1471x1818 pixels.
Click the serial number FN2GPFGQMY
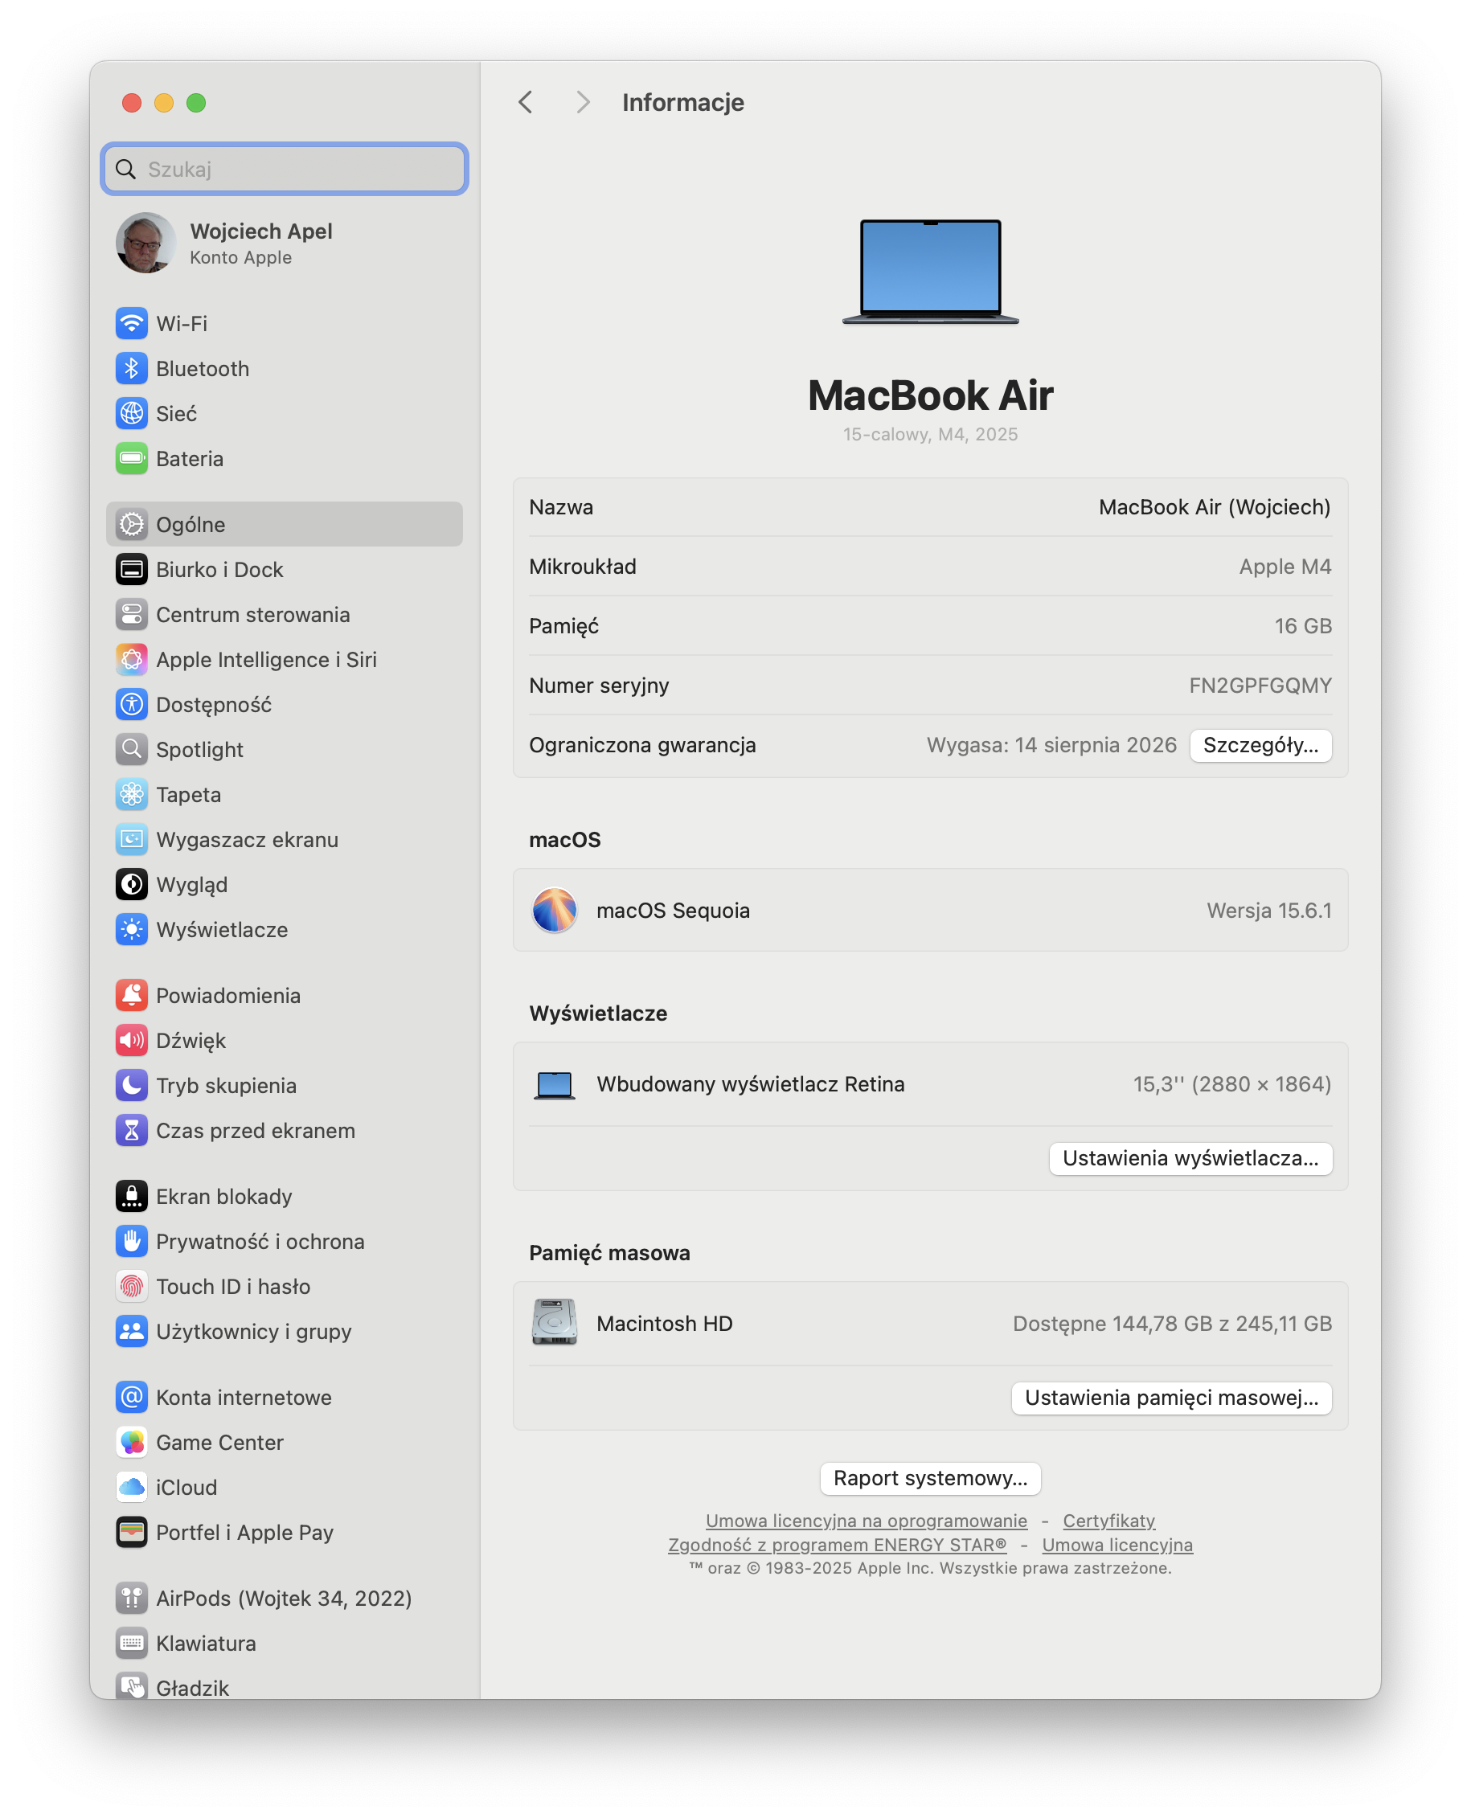point(1260,686)
